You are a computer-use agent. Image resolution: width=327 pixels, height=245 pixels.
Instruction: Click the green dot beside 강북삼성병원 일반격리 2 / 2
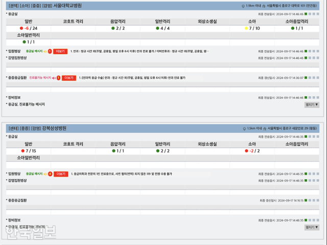pos(158,151)
